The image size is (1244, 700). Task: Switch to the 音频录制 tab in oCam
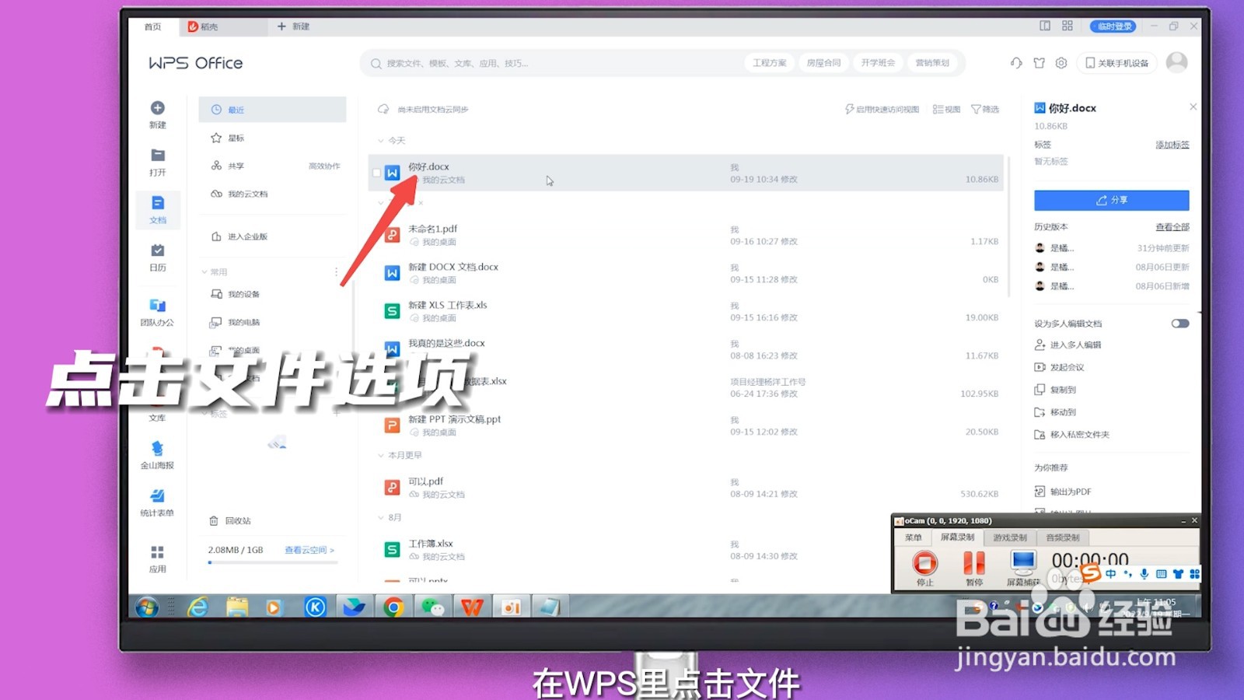(x=1063, y=537)
